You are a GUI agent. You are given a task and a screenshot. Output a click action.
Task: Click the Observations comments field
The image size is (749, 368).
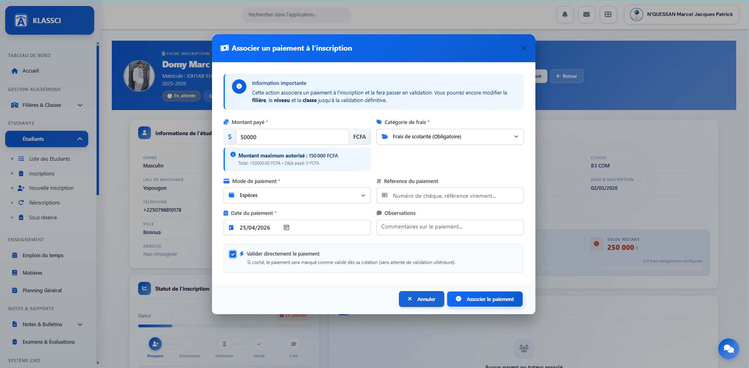pos(450,227)
